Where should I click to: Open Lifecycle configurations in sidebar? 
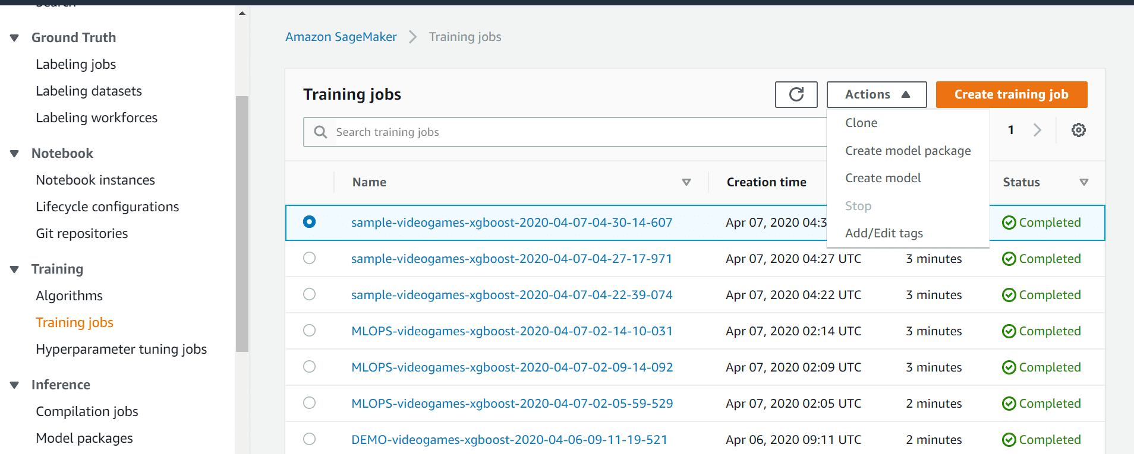pyautogui.click(x=107, y=207)
